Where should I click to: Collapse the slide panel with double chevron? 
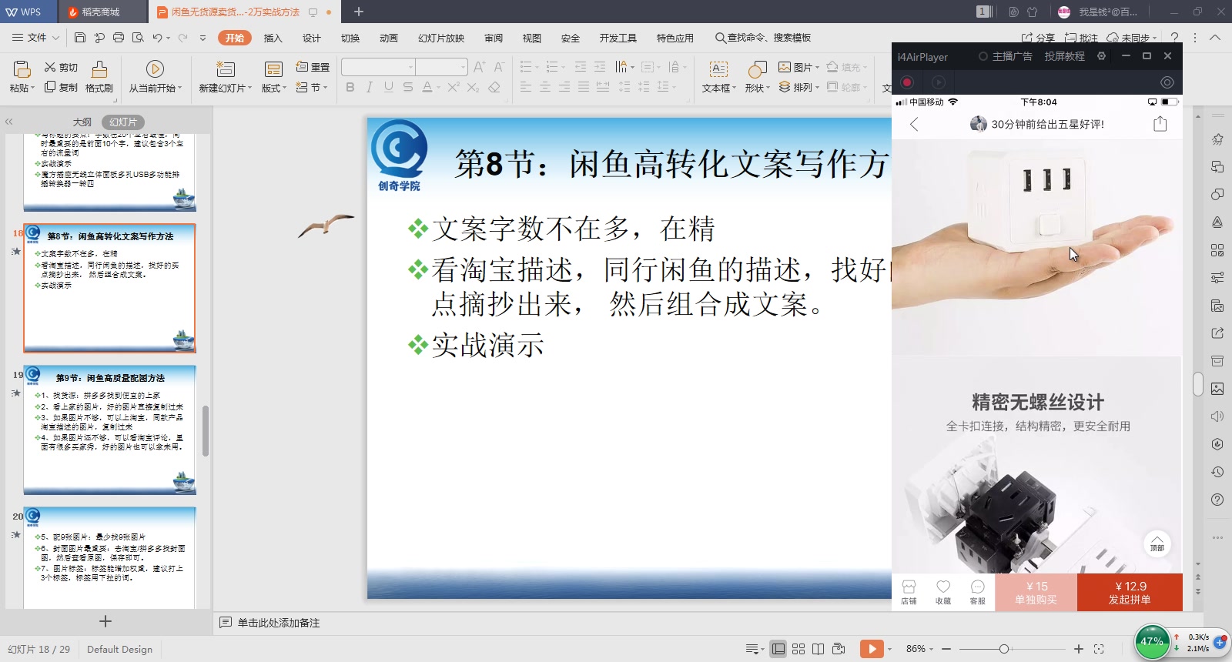click(x=9, y=122)
